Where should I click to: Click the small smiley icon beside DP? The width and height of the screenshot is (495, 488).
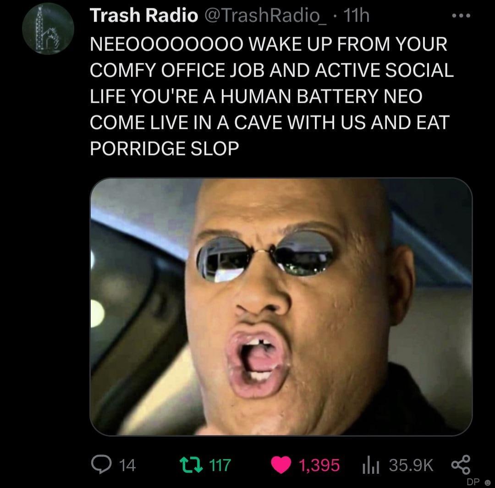click(487, 483)
